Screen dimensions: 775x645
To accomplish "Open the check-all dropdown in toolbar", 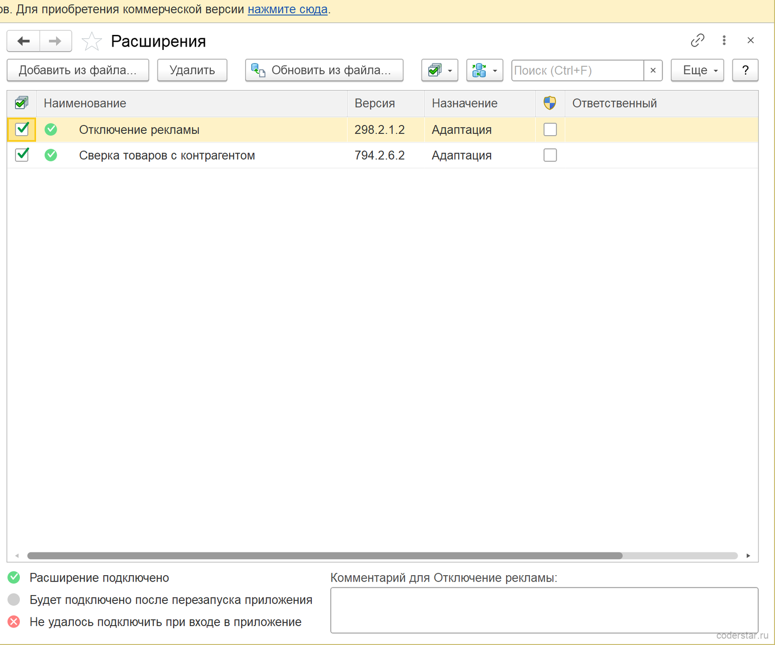I will tap(440, 70).
